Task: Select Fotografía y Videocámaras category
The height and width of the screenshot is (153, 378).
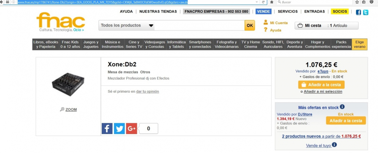Action: point(226,44)
